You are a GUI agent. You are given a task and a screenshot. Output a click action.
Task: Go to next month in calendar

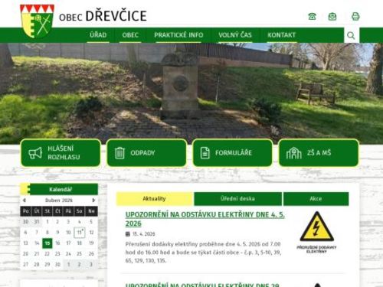(x=93, y=201)
